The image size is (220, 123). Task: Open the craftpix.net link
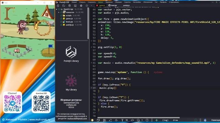click(71, 105)
